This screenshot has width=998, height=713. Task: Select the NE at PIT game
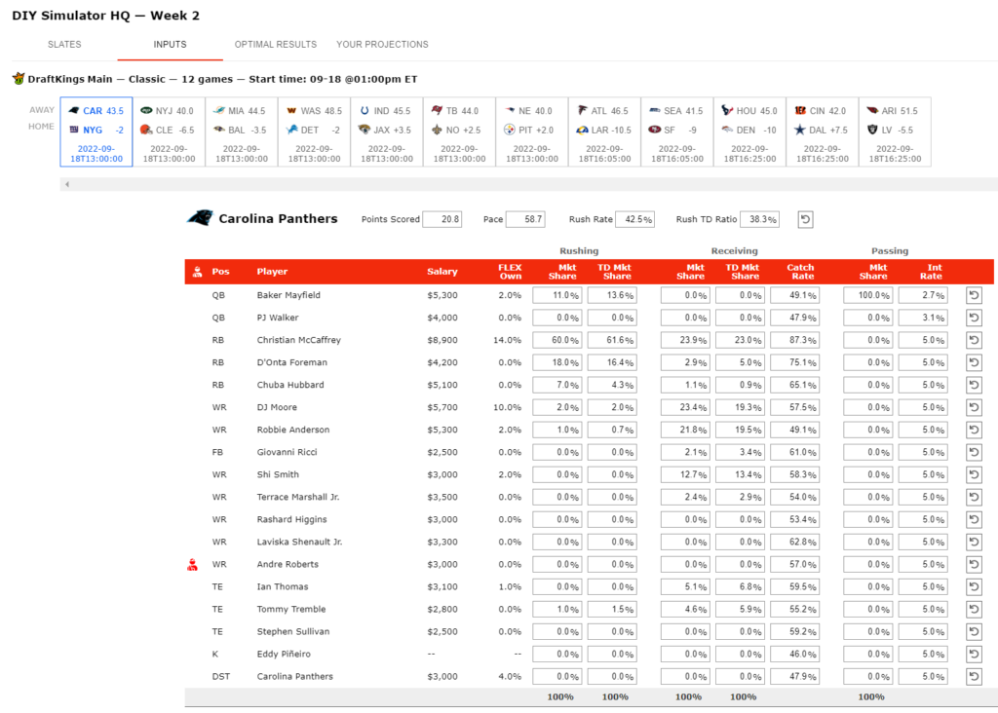point(531,131)
